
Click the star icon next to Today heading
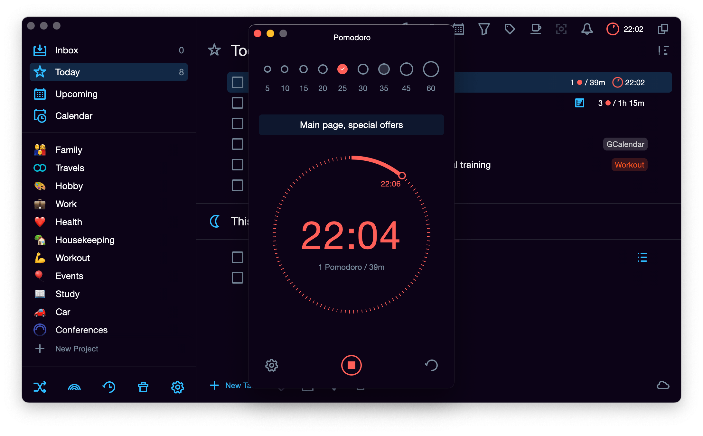coord(214,50)
